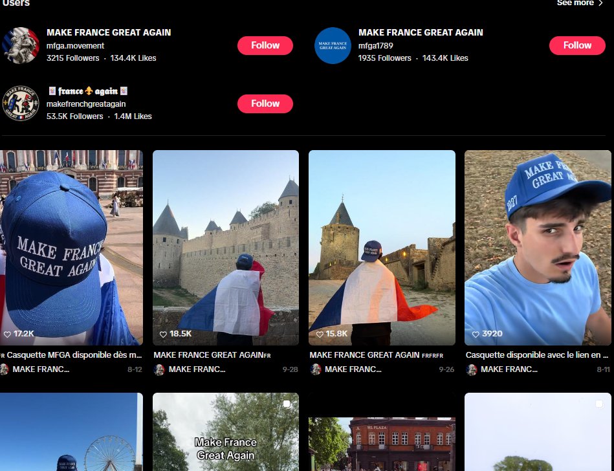Click the 53.5K Followers stat
This screenshot has height=471, width=614.
(x=75, y=116)
